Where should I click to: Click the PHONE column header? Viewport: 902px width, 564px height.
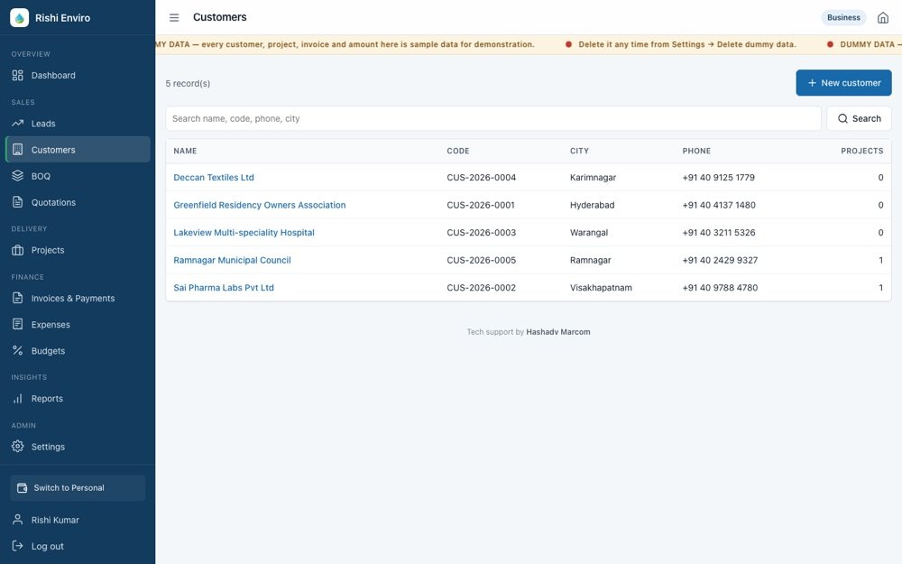[696, 151]
